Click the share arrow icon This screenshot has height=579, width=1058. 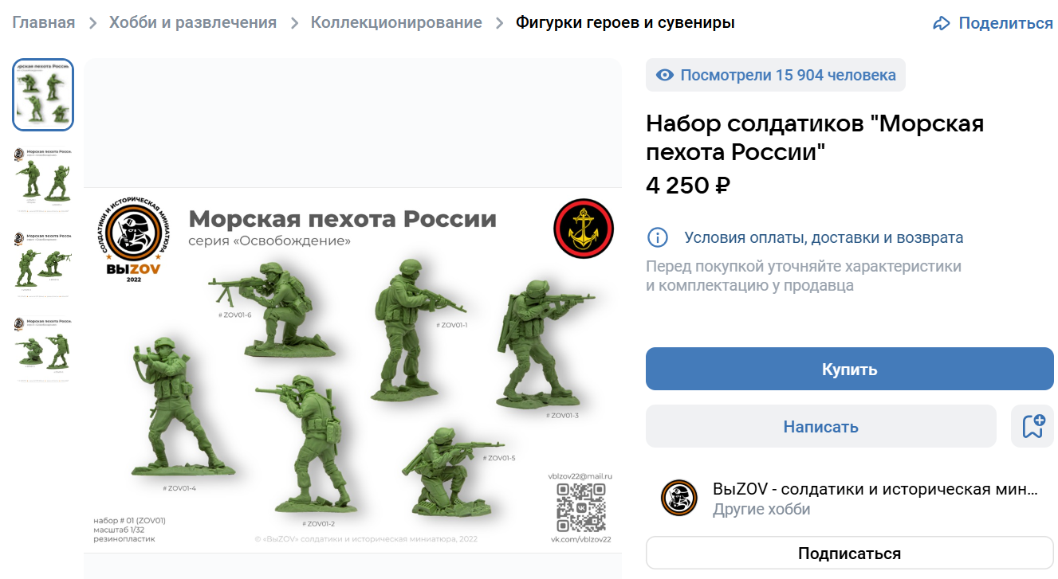click(x=942, y=23)
